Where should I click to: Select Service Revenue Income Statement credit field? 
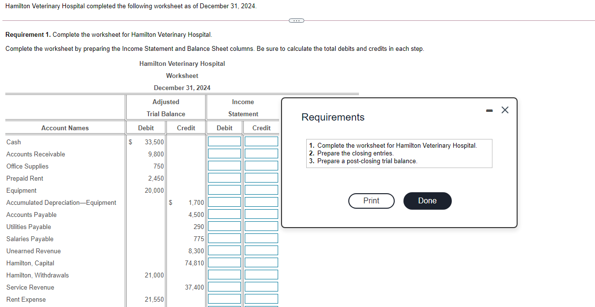point(261,287)
